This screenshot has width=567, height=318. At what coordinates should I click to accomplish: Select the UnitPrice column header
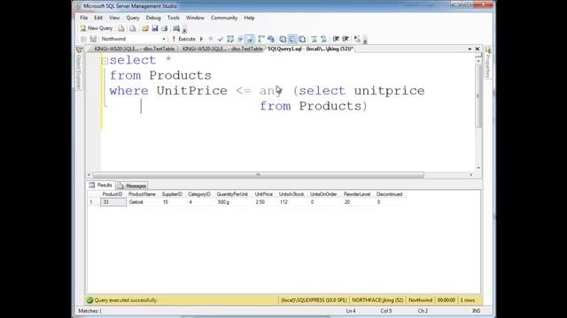pos(264,194)
